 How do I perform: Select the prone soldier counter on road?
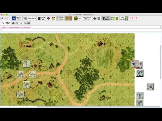[32, 74]
